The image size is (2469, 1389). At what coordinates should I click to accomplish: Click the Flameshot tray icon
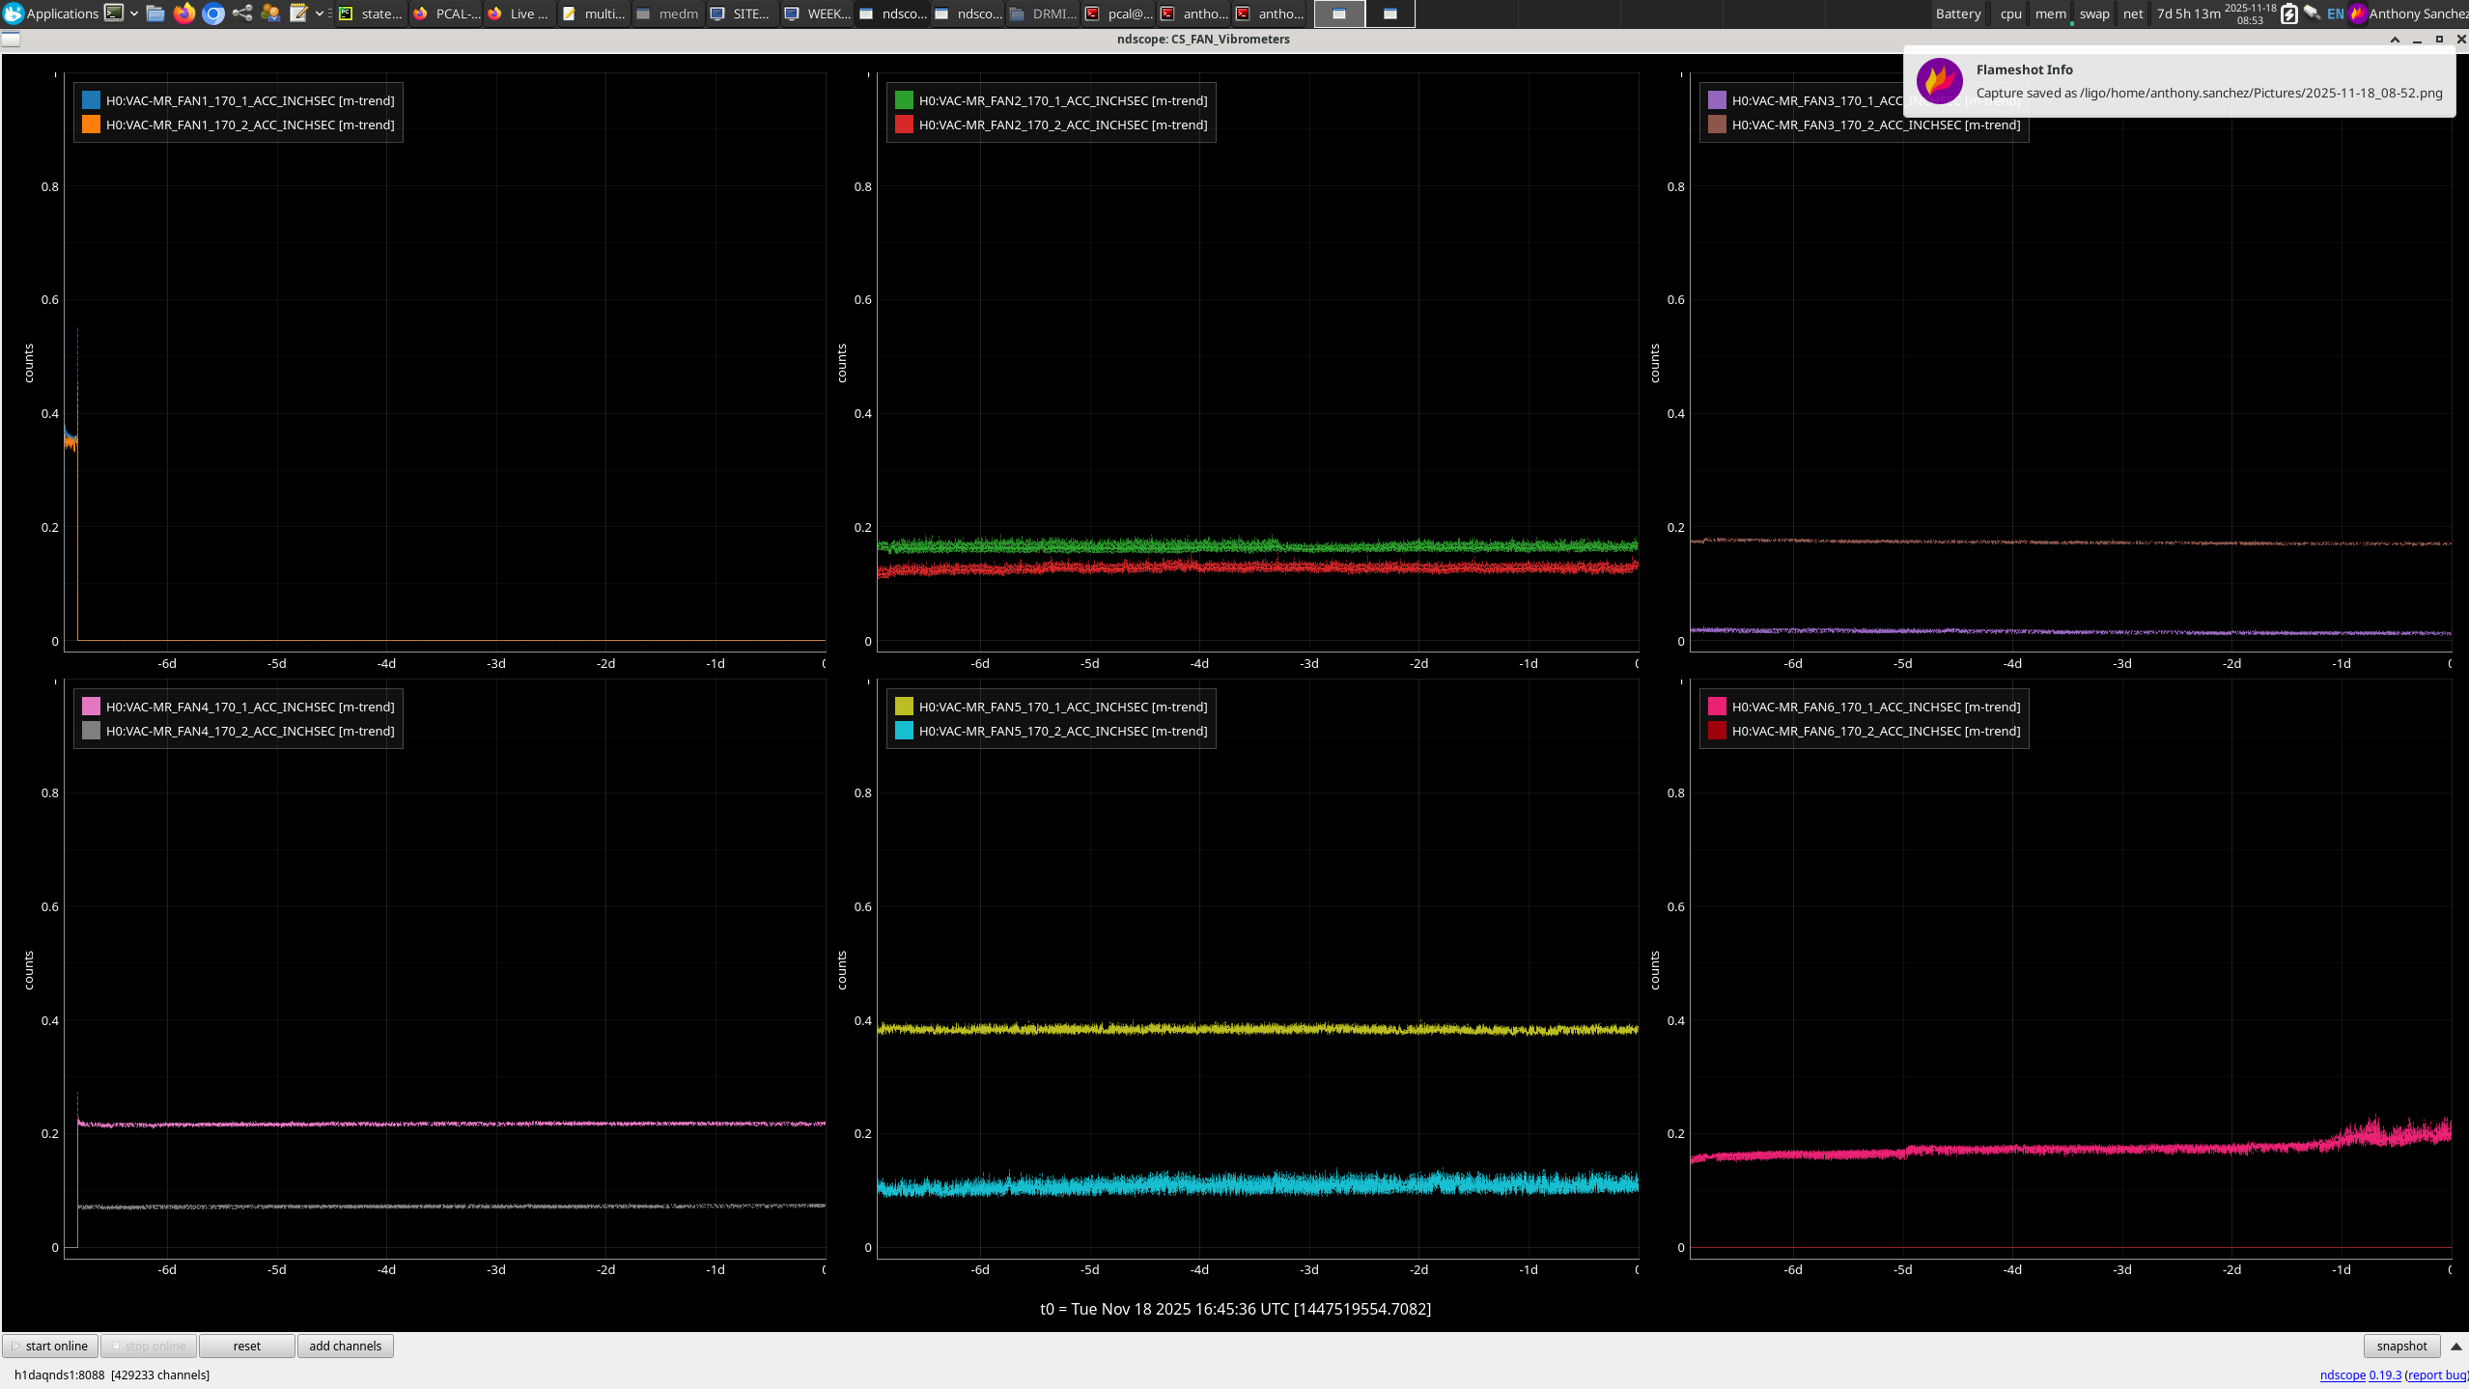pos(2358,14)
